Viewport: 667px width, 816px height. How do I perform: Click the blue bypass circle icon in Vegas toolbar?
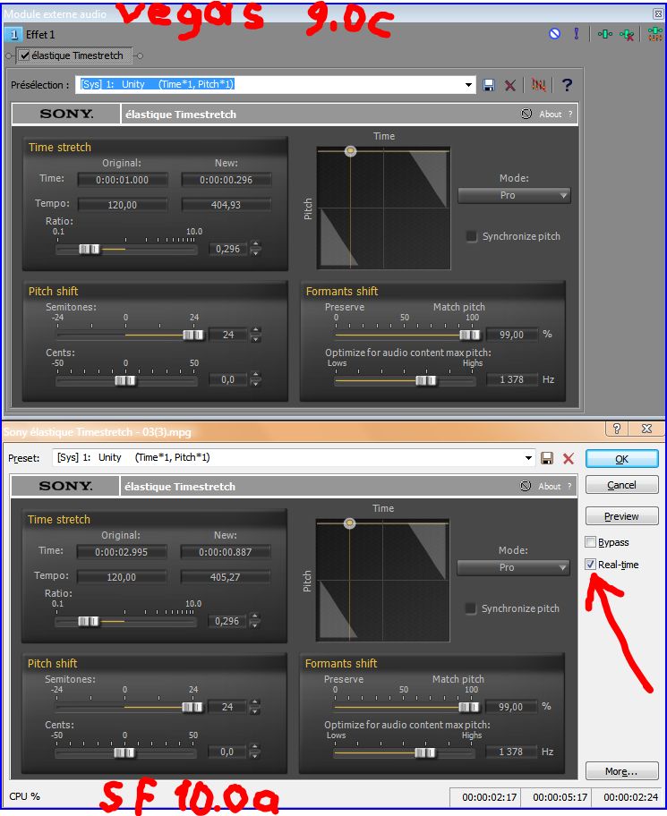(554, 34)
